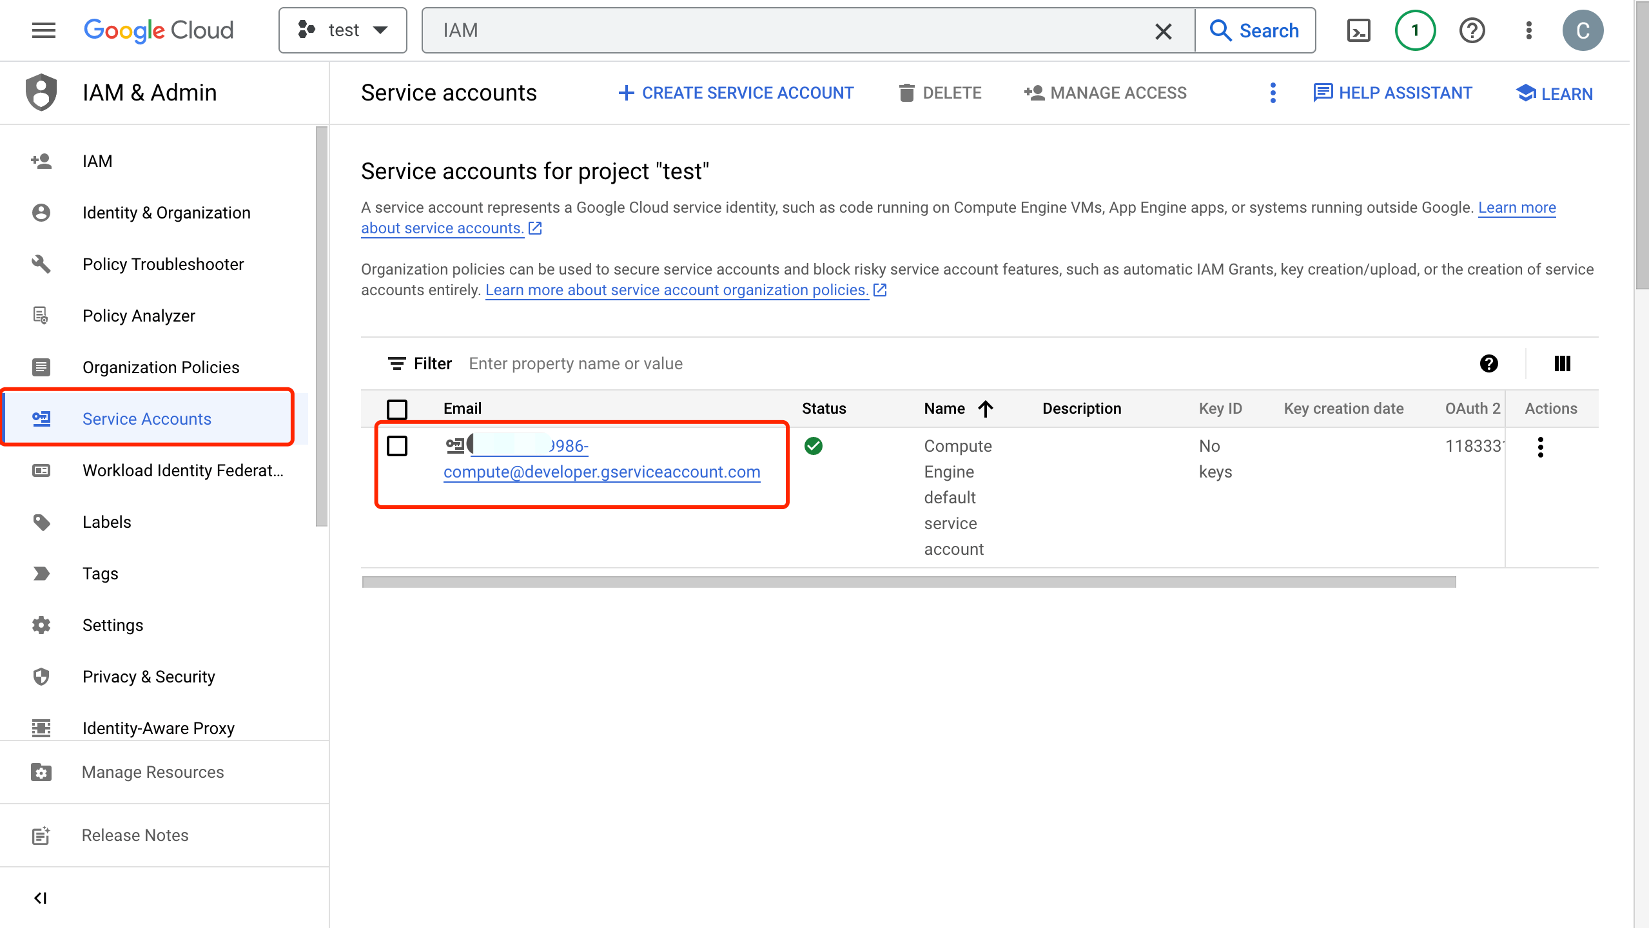1649x928 pixels.
Task: Sort by Description column
Action: (x=1082, y=409)
